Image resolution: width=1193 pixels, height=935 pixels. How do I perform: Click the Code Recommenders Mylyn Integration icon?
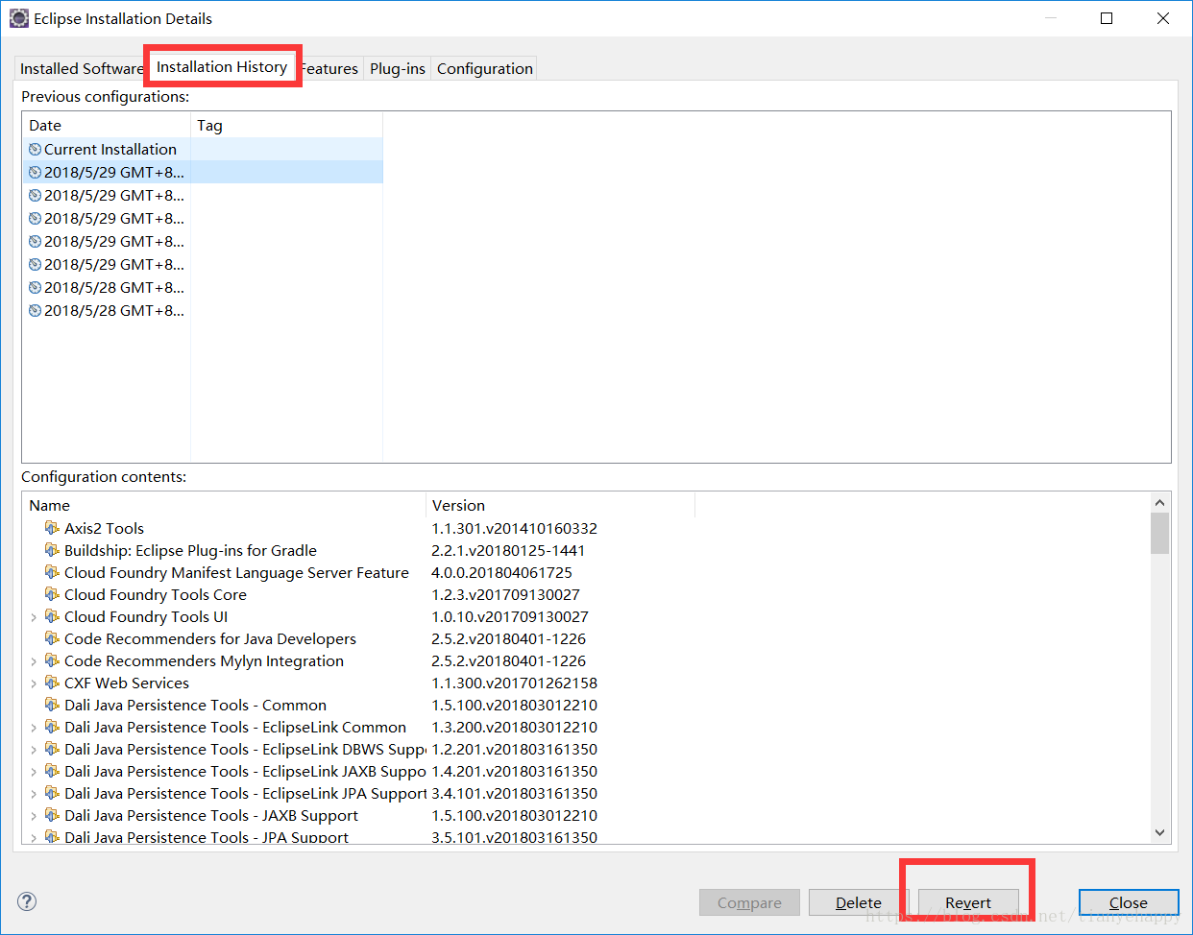point(52,660)
